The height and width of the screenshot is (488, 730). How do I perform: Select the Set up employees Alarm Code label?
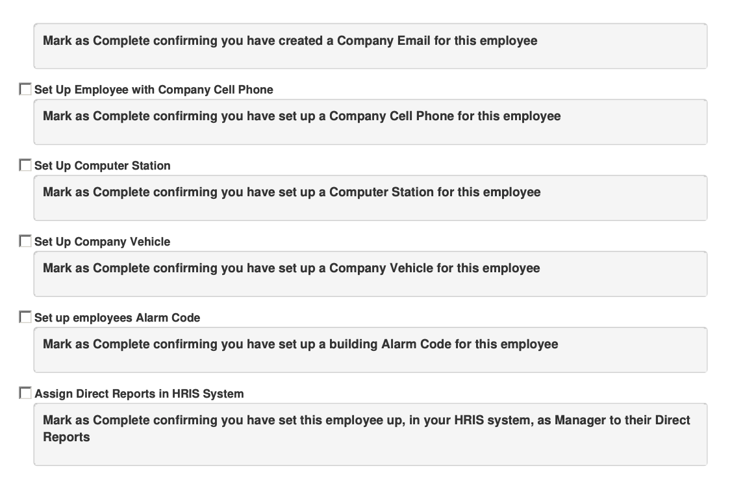pyautogui.click(x=118, y=318)
